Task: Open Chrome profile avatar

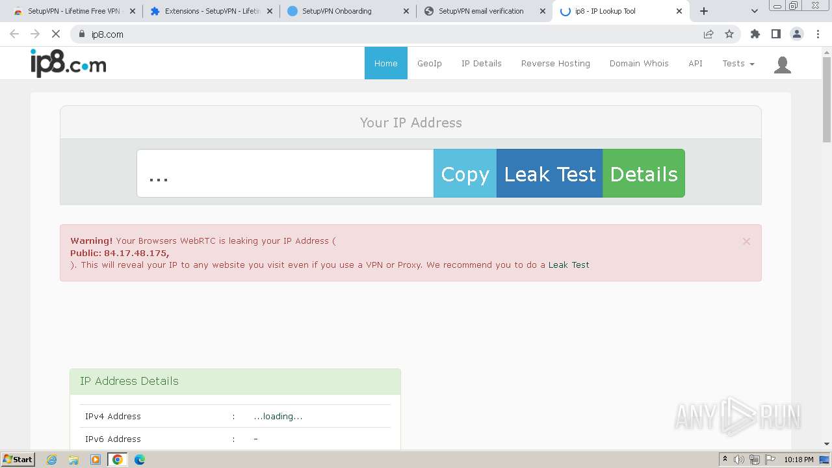Action: 796,34
